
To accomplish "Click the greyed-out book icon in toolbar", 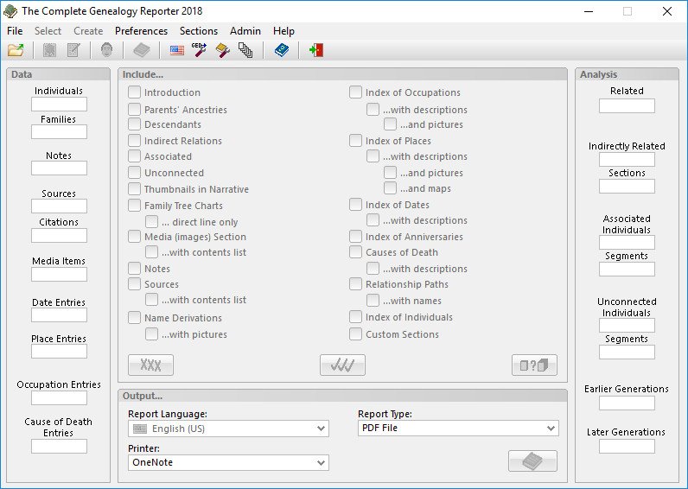I will point(141,50).
